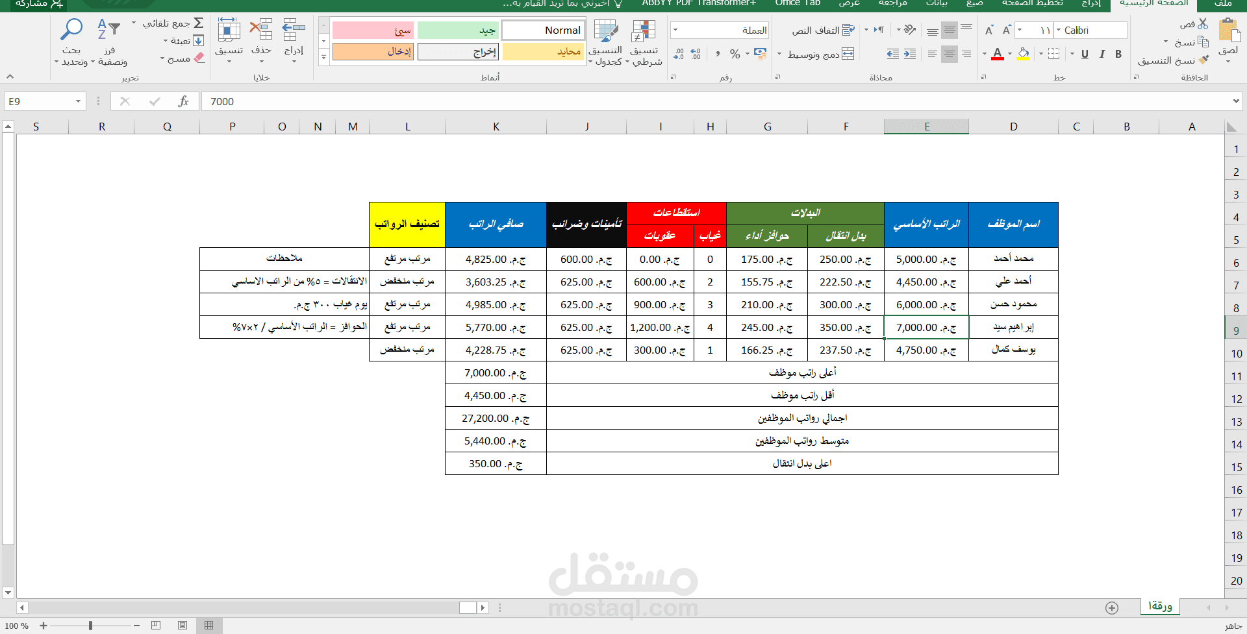The image size is (1247, 634).
Task: Click the Cut (قص) scissors icon
Action: tap(1203, 24)
